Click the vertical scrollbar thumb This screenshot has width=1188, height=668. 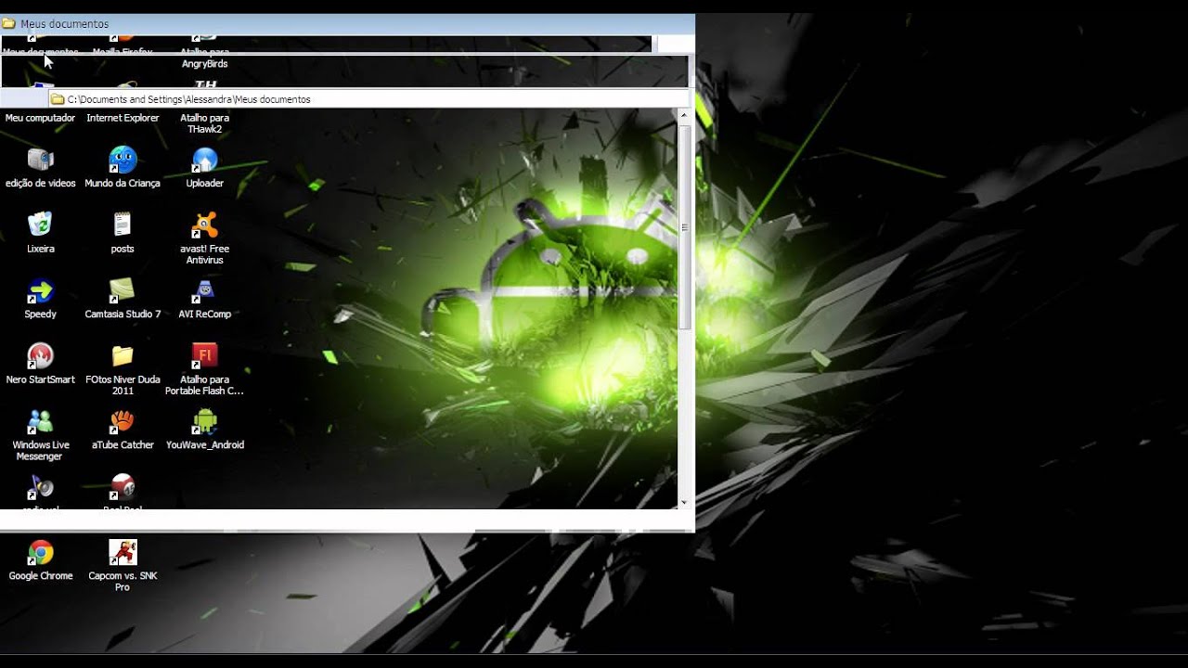coord(684,227)
